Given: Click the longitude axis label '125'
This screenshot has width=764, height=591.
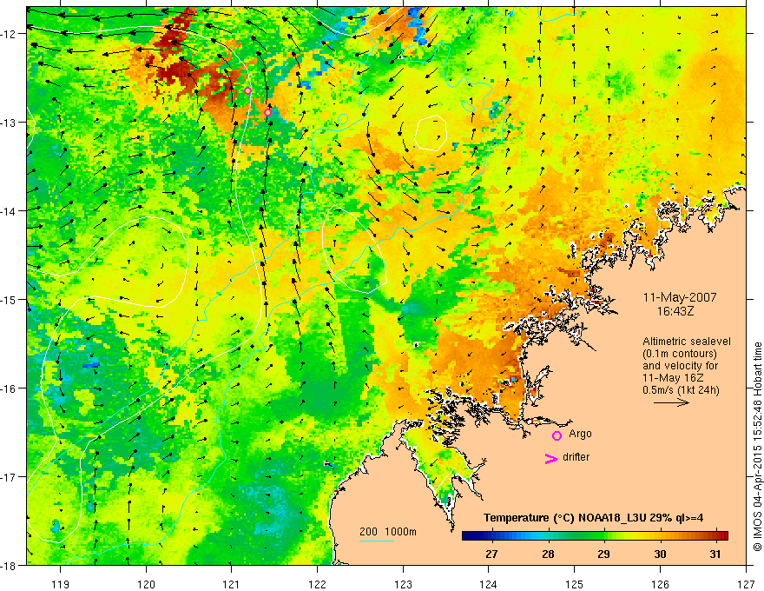Looking at the screenshot, I should point(575,584).
